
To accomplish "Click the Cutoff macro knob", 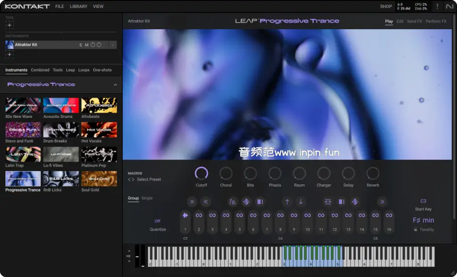I will point(202,173).
